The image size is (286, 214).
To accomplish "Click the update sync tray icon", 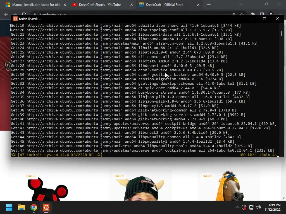I will point(244,207).
